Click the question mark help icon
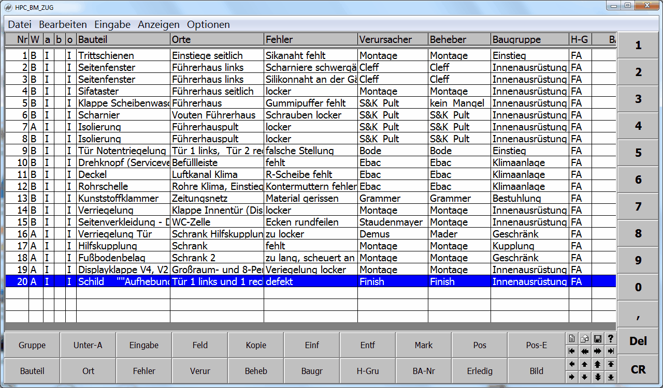 (x=611, y=339)
